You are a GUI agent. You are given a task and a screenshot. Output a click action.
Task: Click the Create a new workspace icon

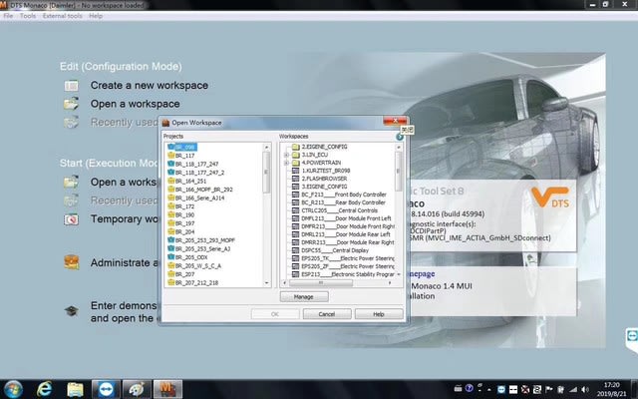(71, 86)
